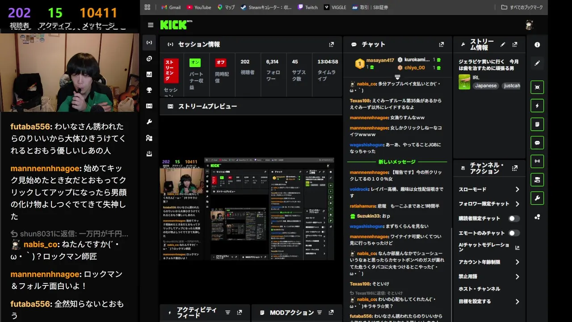
Task: Open the download tray icon in left sidebar
Action: pos(149,154)
